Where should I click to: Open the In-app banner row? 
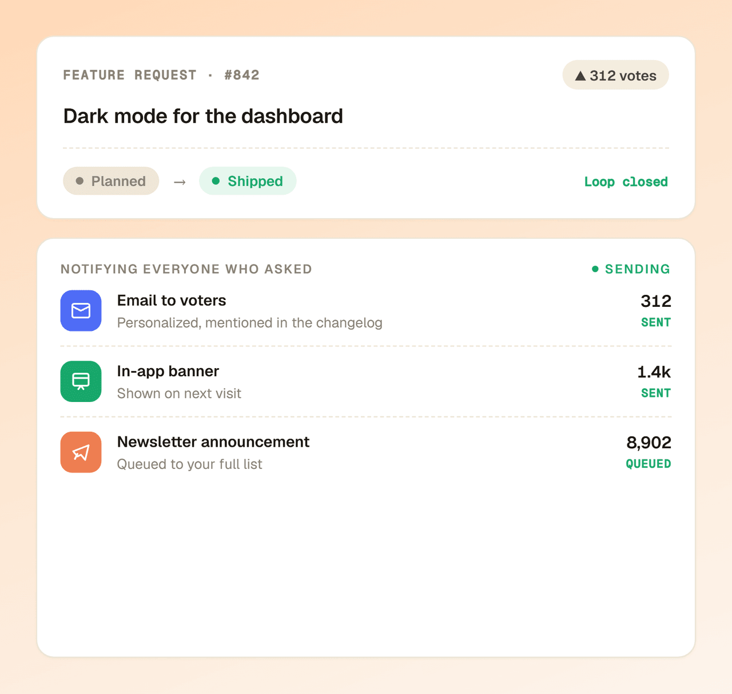[366, 381]
